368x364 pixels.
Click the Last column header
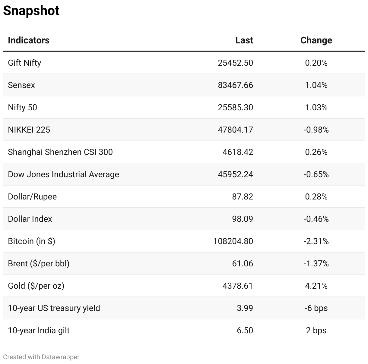[x=244, y=40]
